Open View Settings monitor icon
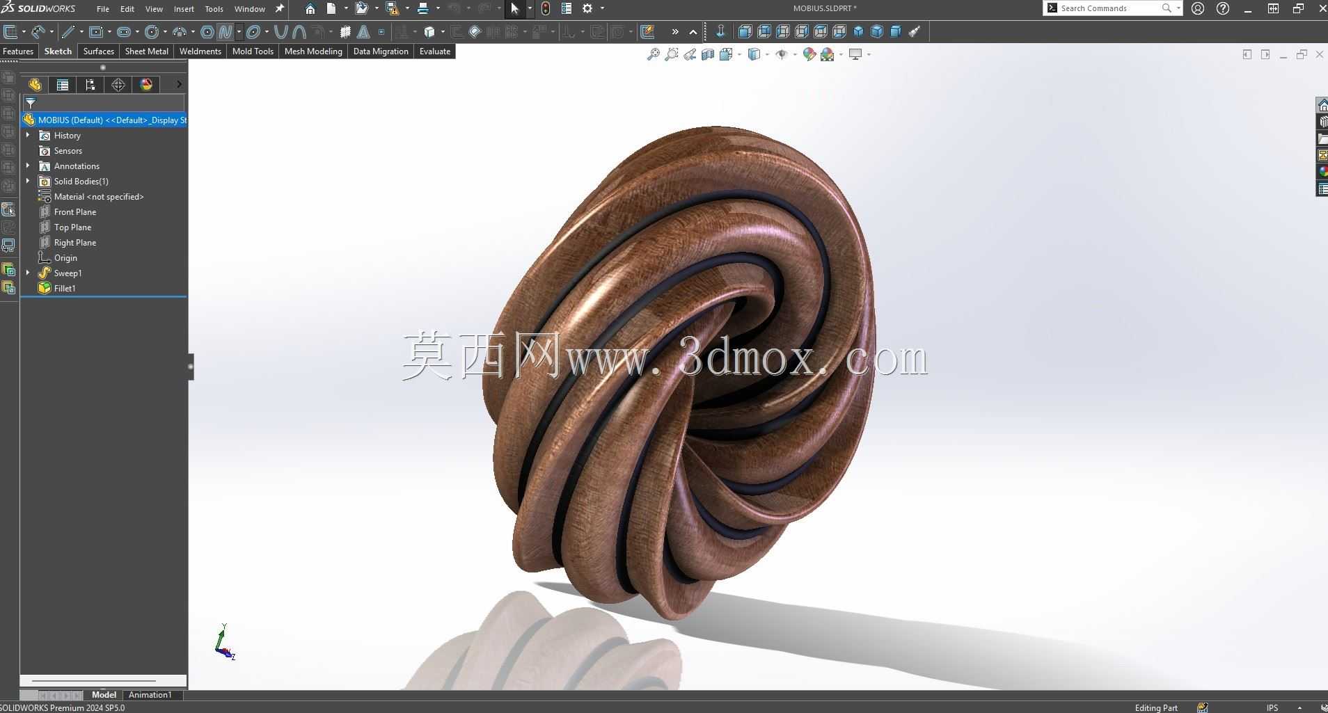Screen dimensions: 1328x713 (855, 54)
